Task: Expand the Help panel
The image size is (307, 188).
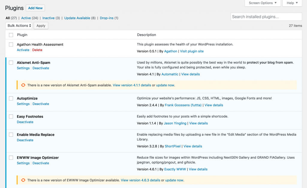Action: [292, 3]
